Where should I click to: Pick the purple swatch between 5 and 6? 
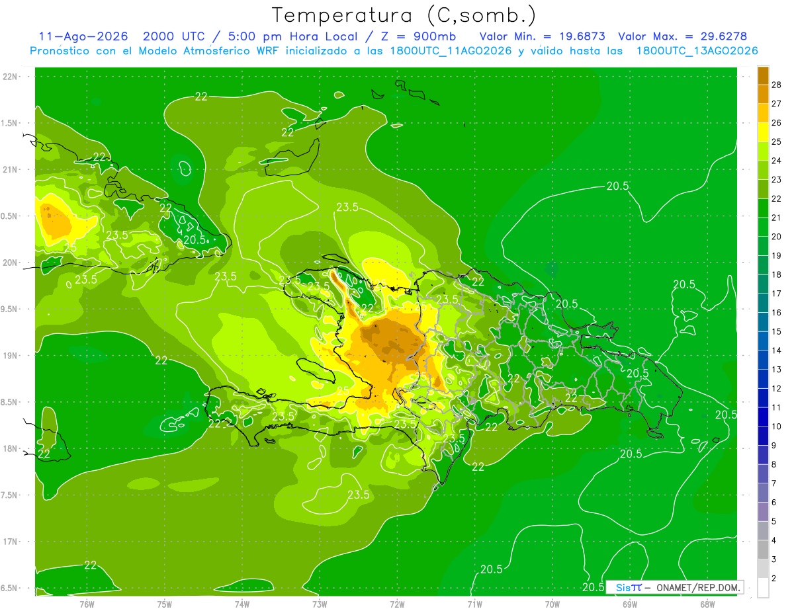coord(763,512)
